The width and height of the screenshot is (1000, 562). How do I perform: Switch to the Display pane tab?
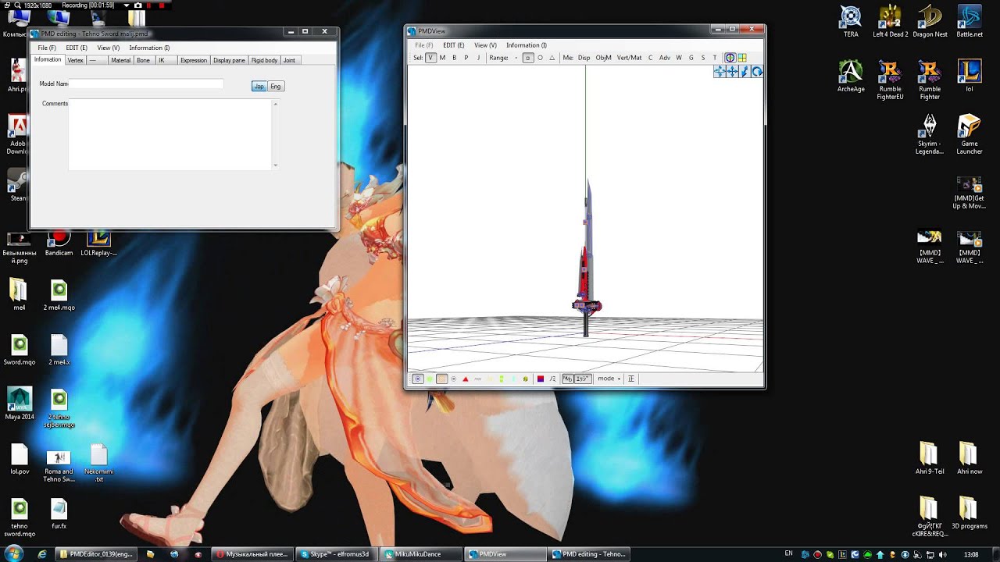point(229,60)
